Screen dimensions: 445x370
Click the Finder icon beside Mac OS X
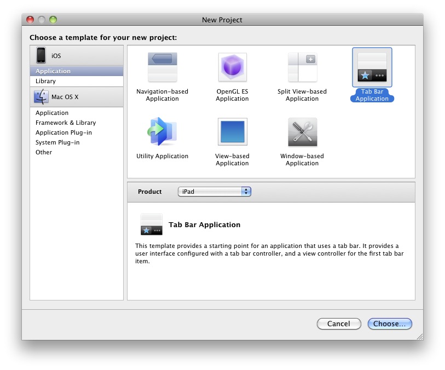(41, 97)
